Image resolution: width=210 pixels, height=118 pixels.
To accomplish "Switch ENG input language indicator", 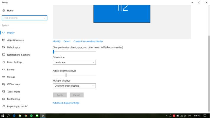I will tap(190, 116).
